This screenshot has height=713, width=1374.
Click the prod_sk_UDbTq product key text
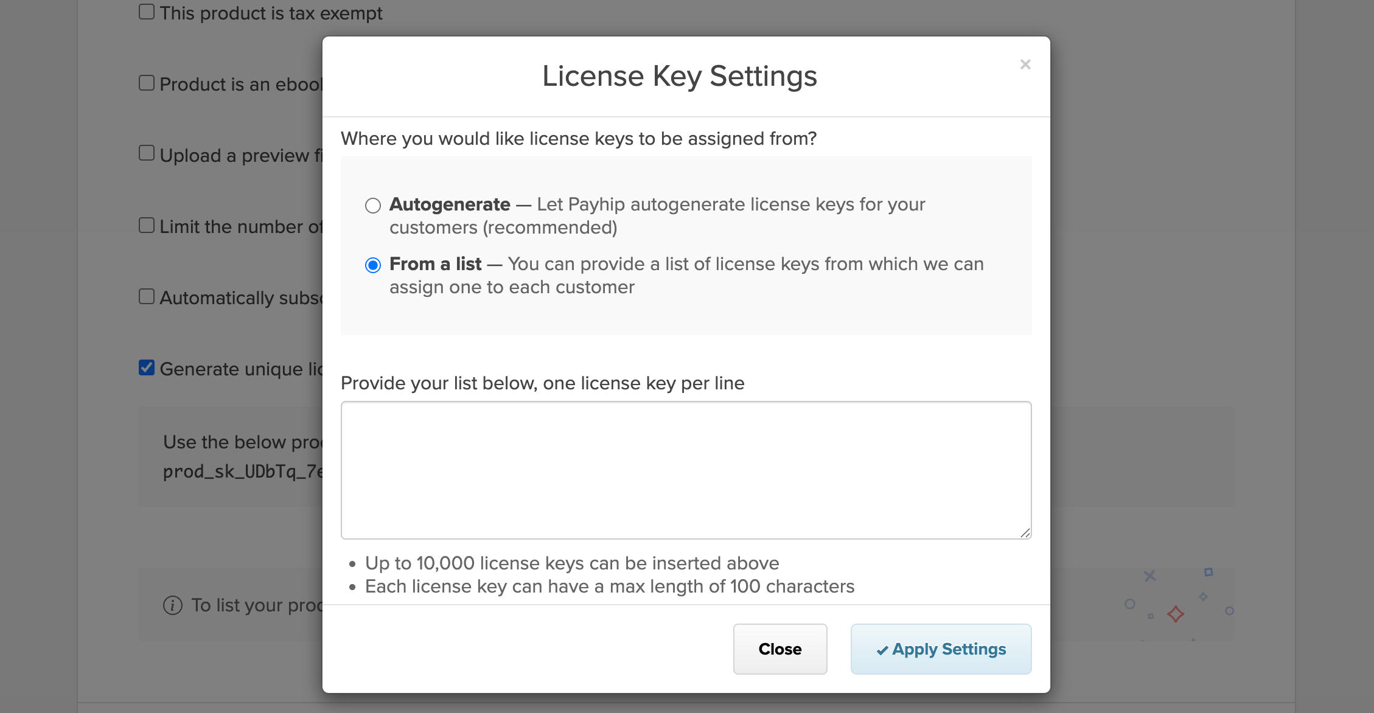[x=243, y=471]
